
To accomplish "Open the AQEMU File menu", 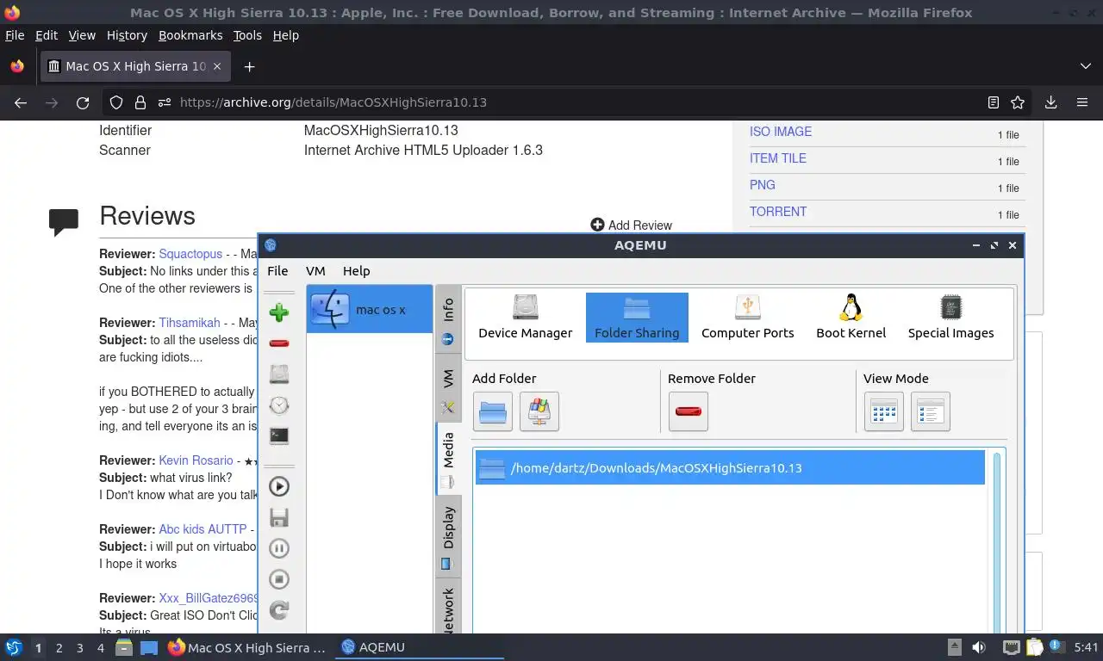I will click(x=277, y=270).
